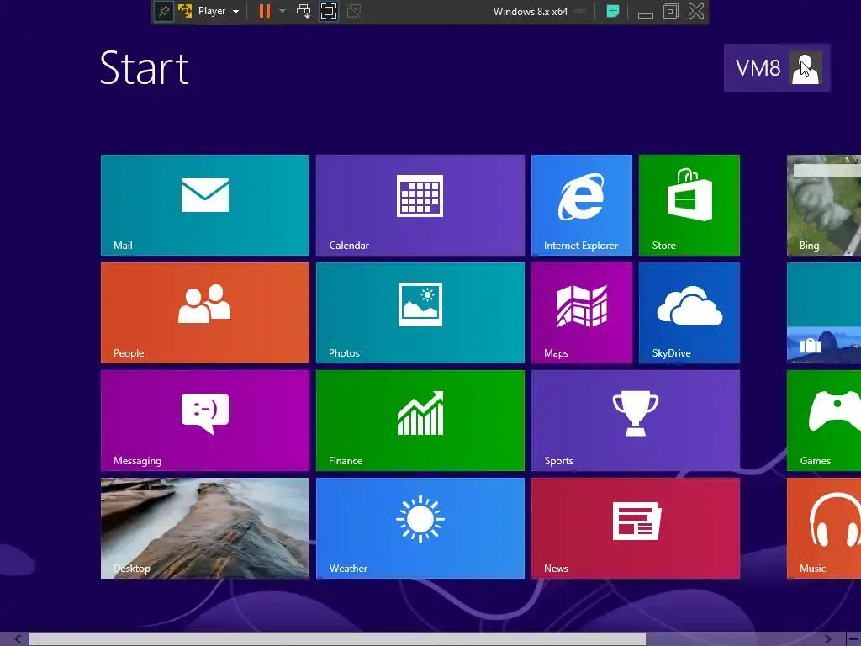Click the Unity mode icon
Screen dimensions: 861x646
pyautogui.click(x=354, y=11)
